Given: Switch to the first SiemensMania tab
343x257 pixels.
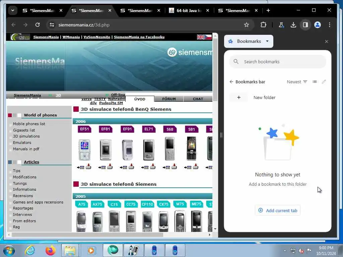Looking at the screenshot, I should tap(39, 10).
